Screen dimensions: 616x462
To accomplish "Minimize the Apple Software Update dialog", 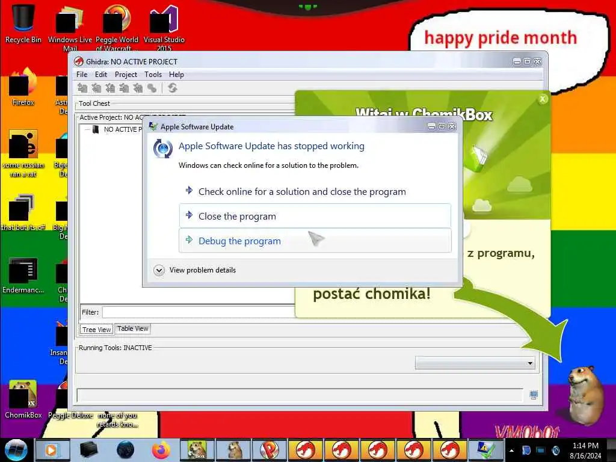I will click(431, 126).
